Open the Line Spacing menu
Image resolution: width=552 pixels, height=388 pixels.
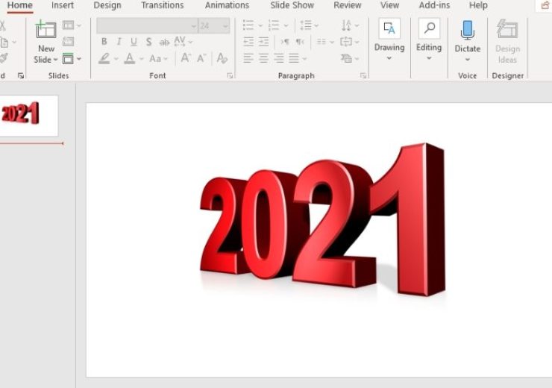point(309,25)
